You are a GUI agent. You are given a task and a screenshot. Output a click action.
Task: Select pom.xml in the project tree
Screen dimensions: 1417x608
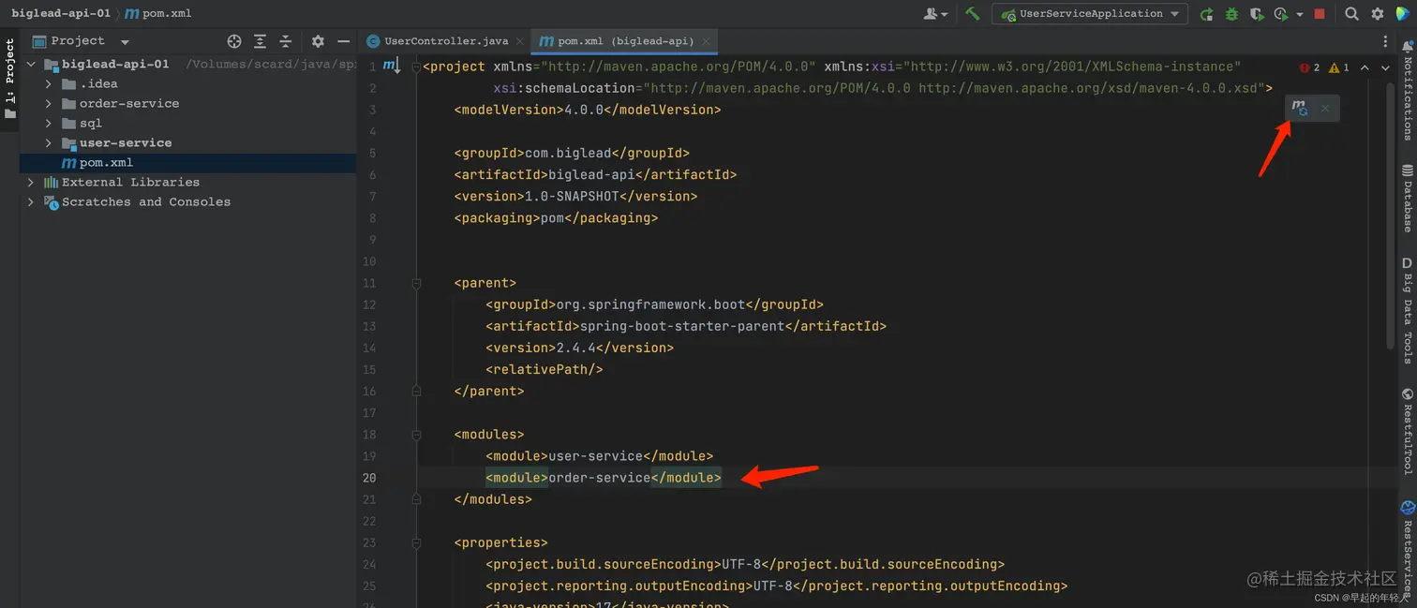tap(188, 163)
